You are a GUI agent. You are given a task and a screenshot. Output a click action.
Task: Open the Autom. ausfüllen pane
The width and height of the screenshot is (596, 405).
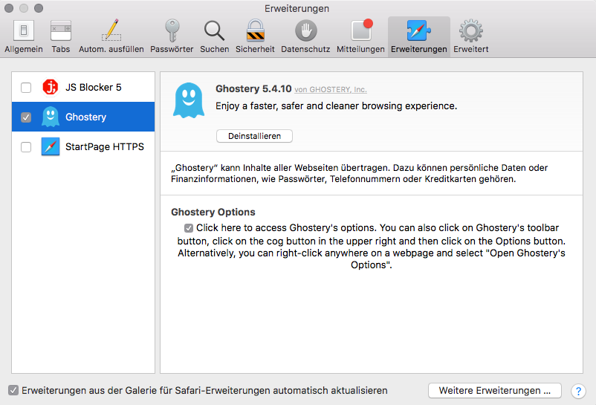pos(111,37)
